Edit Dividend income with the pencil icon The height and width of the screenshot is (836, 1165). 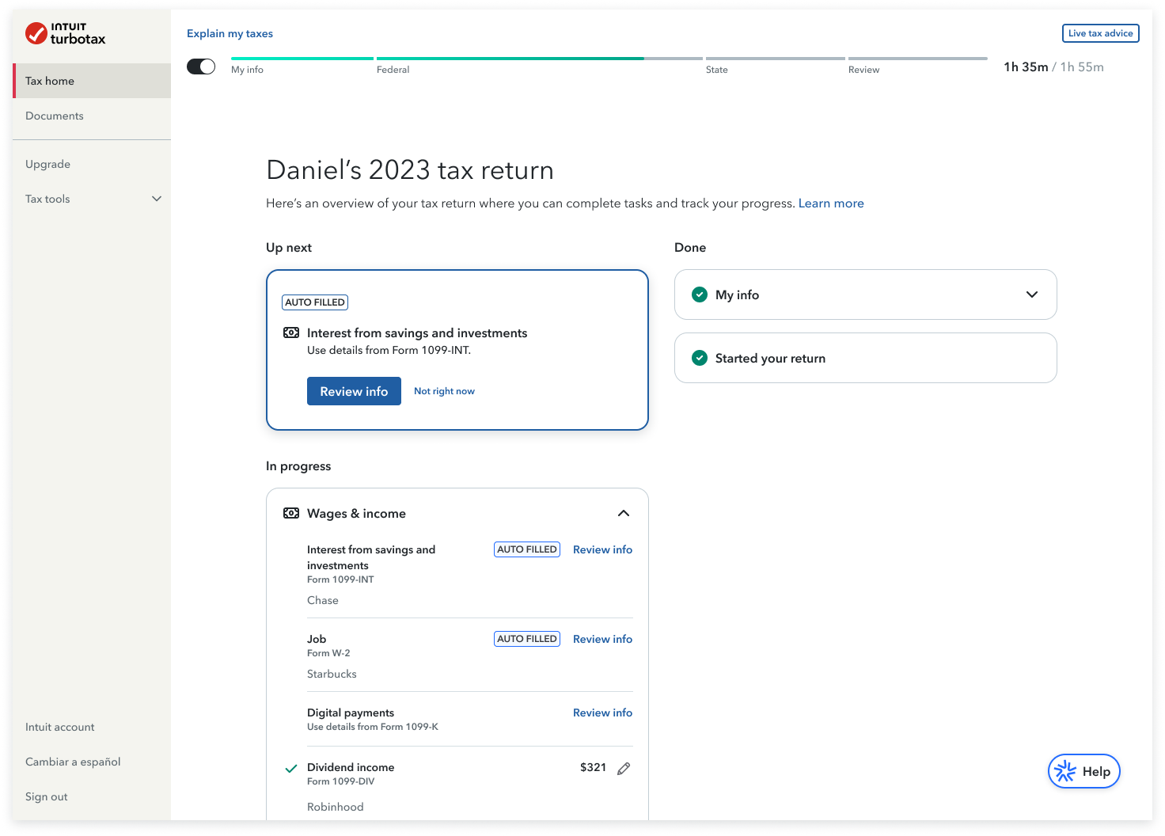(624, 768)
